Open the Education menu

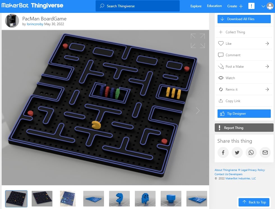coord(214,6)
